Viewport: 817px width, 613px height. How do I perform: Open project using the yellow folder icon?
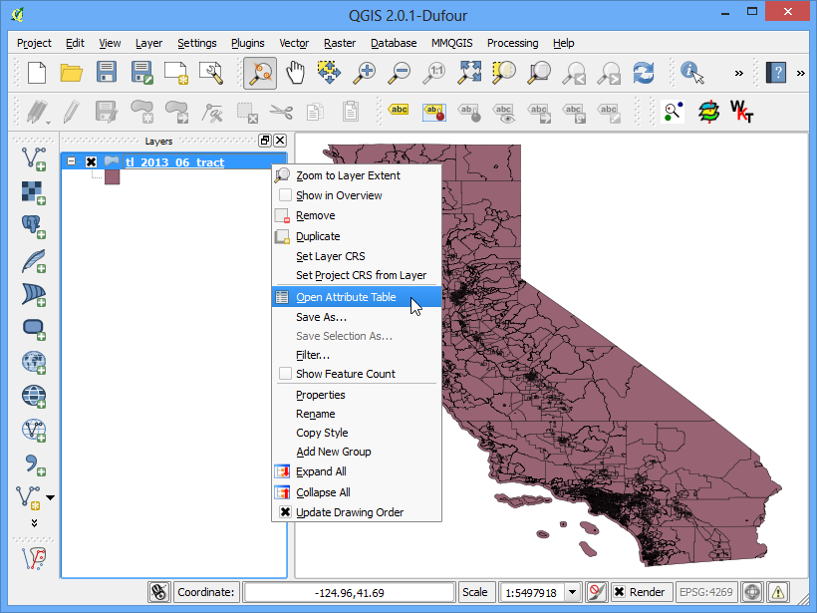click(x=72, y=73)
